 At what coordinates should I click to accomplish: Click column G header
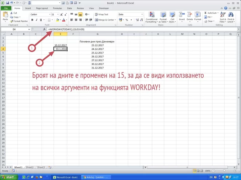point(98,34)
